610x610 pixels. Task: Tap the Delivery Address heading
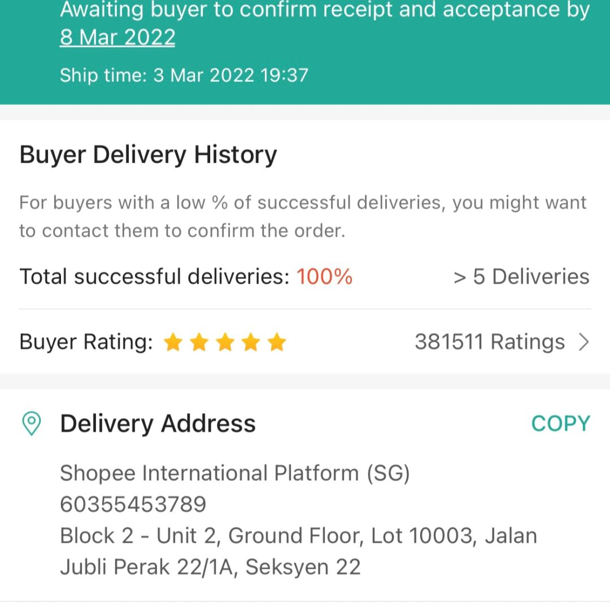pyautogui.click(x=158, y=423)
